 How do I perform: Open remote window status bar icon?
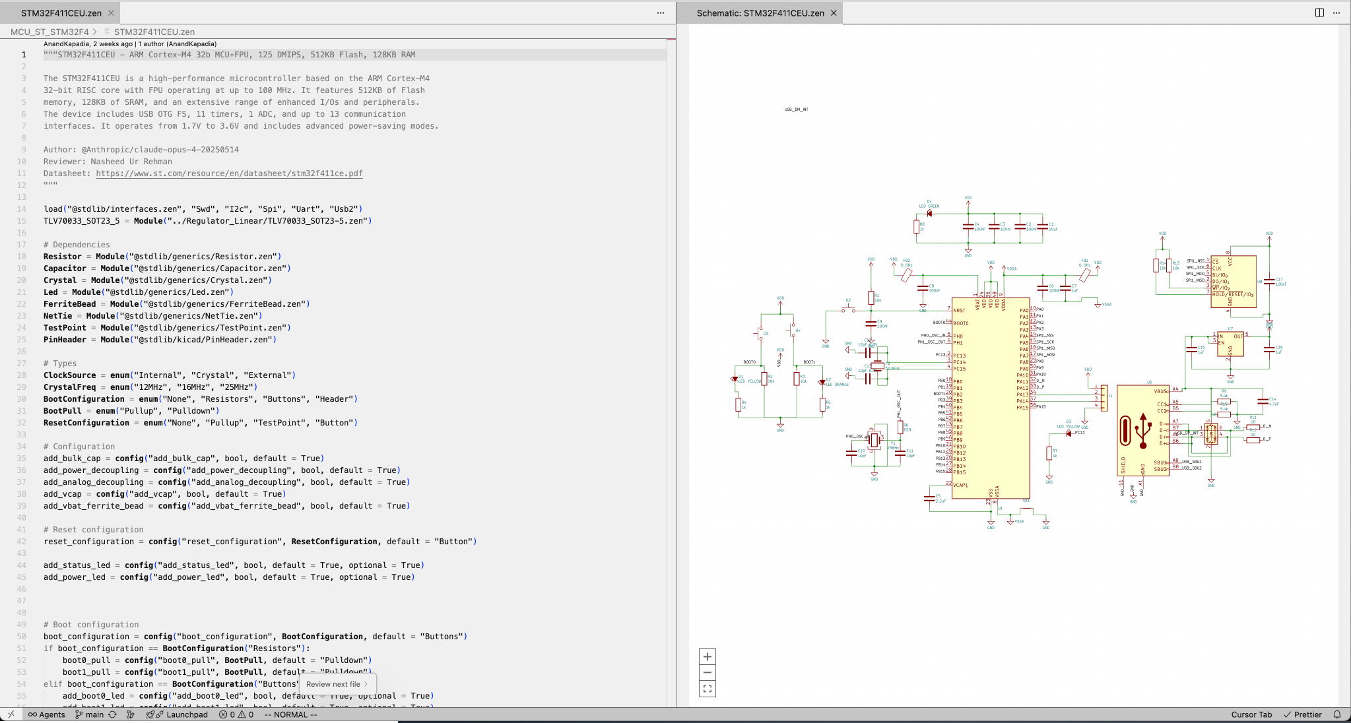click(11, 714)
